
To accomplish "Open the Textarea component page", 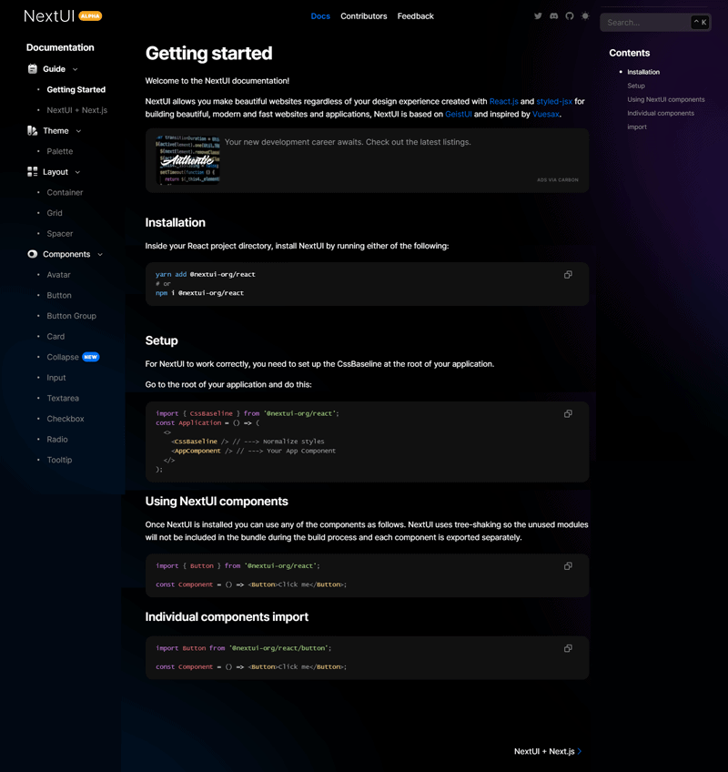I will 63,399.
